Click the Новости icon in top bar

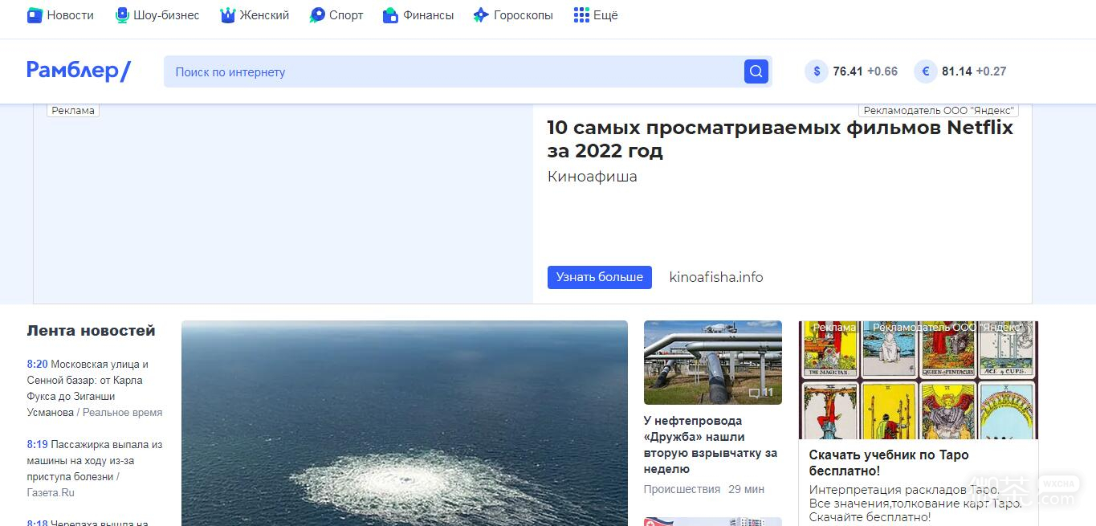point(35,15)
